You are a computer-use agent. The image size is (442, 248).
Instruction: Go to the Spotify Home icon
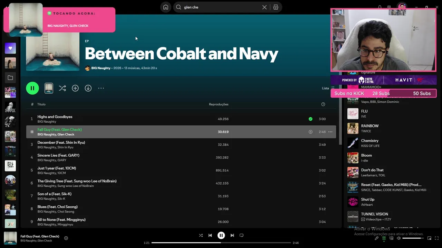(x=166, y=7)
